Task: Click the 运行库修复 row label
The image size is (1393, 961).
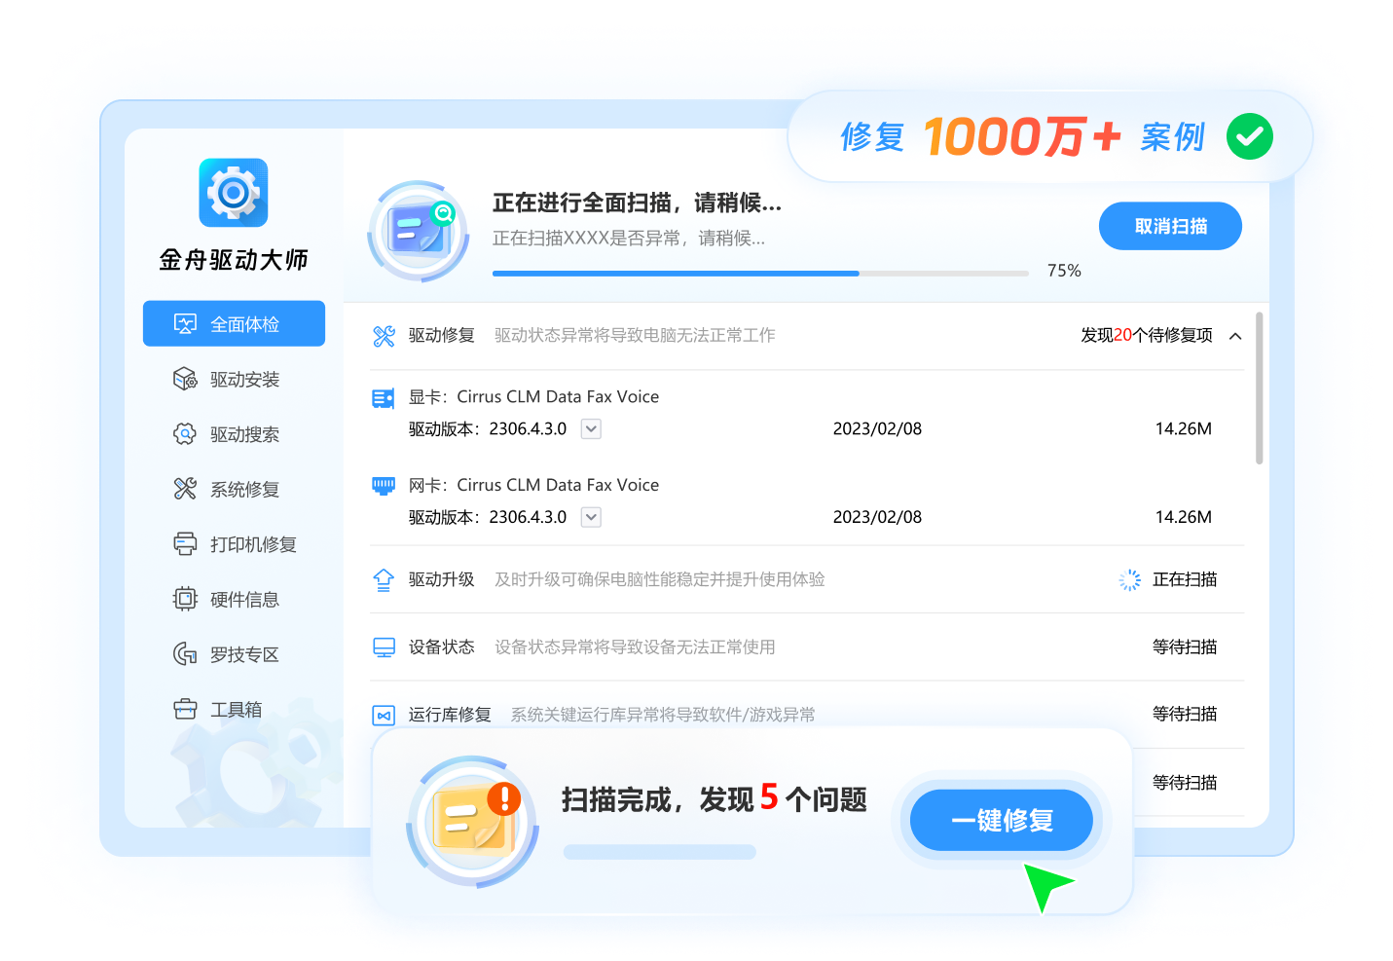Action: (x=450, y=715)
